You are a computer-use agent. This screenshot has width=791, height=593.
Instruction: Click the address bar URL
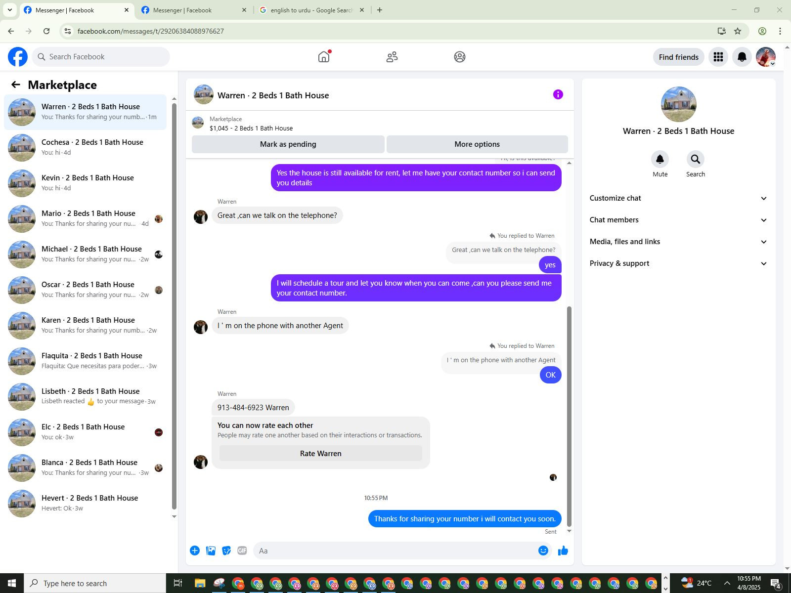[151, 31]
